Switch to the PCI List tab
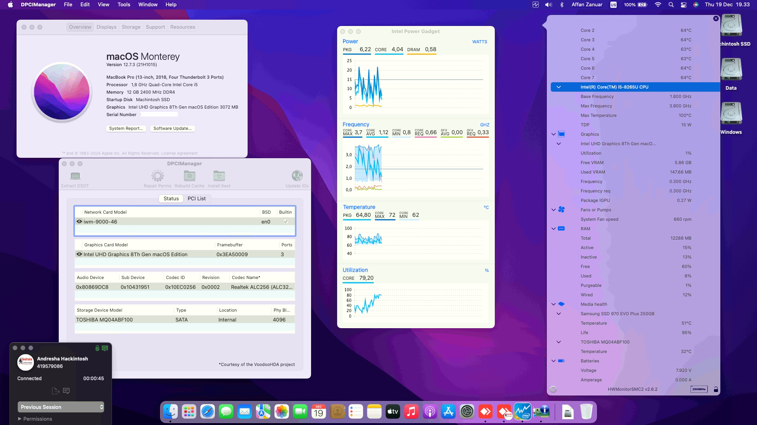 pyautogui.click(x=197, y=198)
